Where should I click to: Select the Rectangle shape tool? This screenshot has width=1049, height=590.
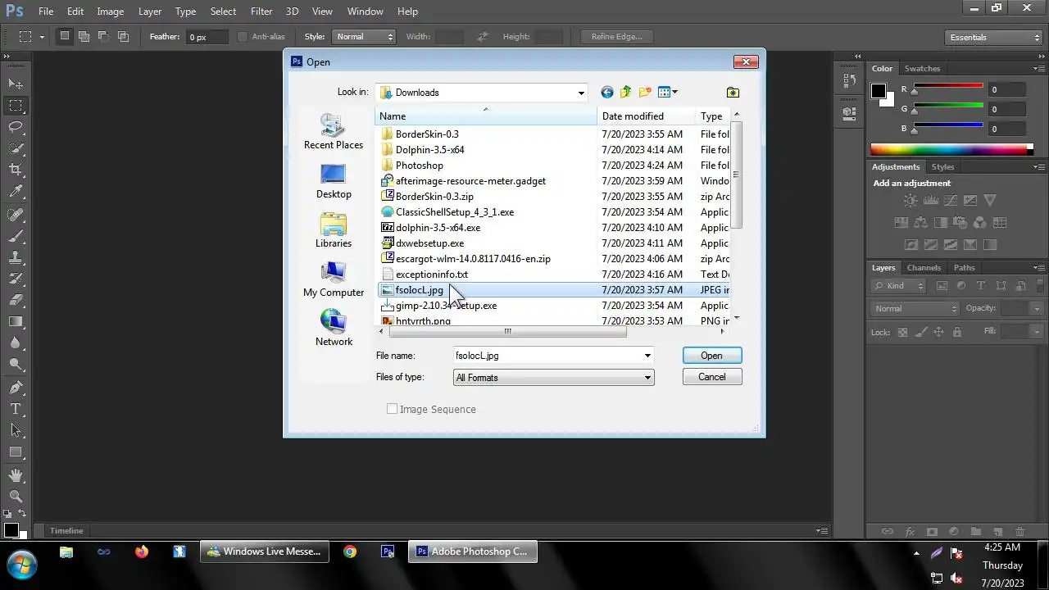[16, 452]
